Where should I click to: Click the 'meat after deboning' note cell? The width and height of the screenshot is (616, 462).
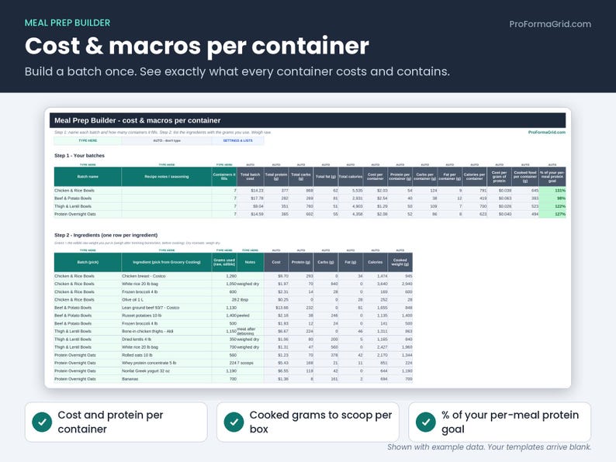point(251,331)
